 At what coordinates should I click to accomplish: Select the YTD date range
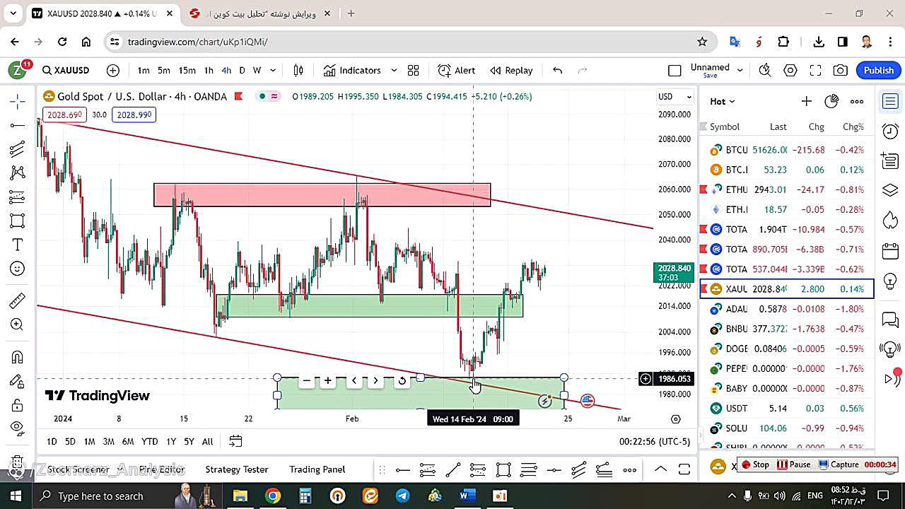pyautogui.click(x=149, y=441)
